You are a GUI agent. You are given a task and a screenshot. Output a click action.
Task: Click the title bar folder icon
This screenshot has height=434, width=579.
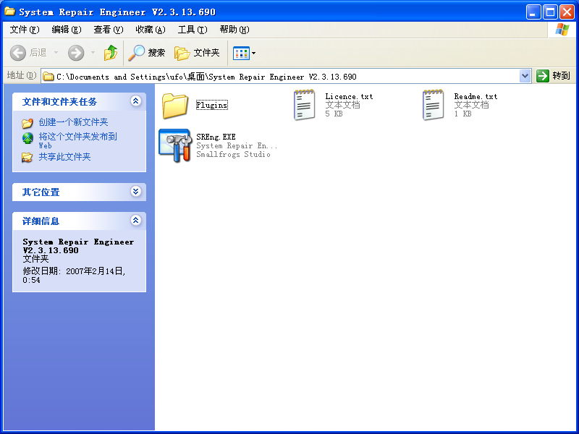pos(10,12)
